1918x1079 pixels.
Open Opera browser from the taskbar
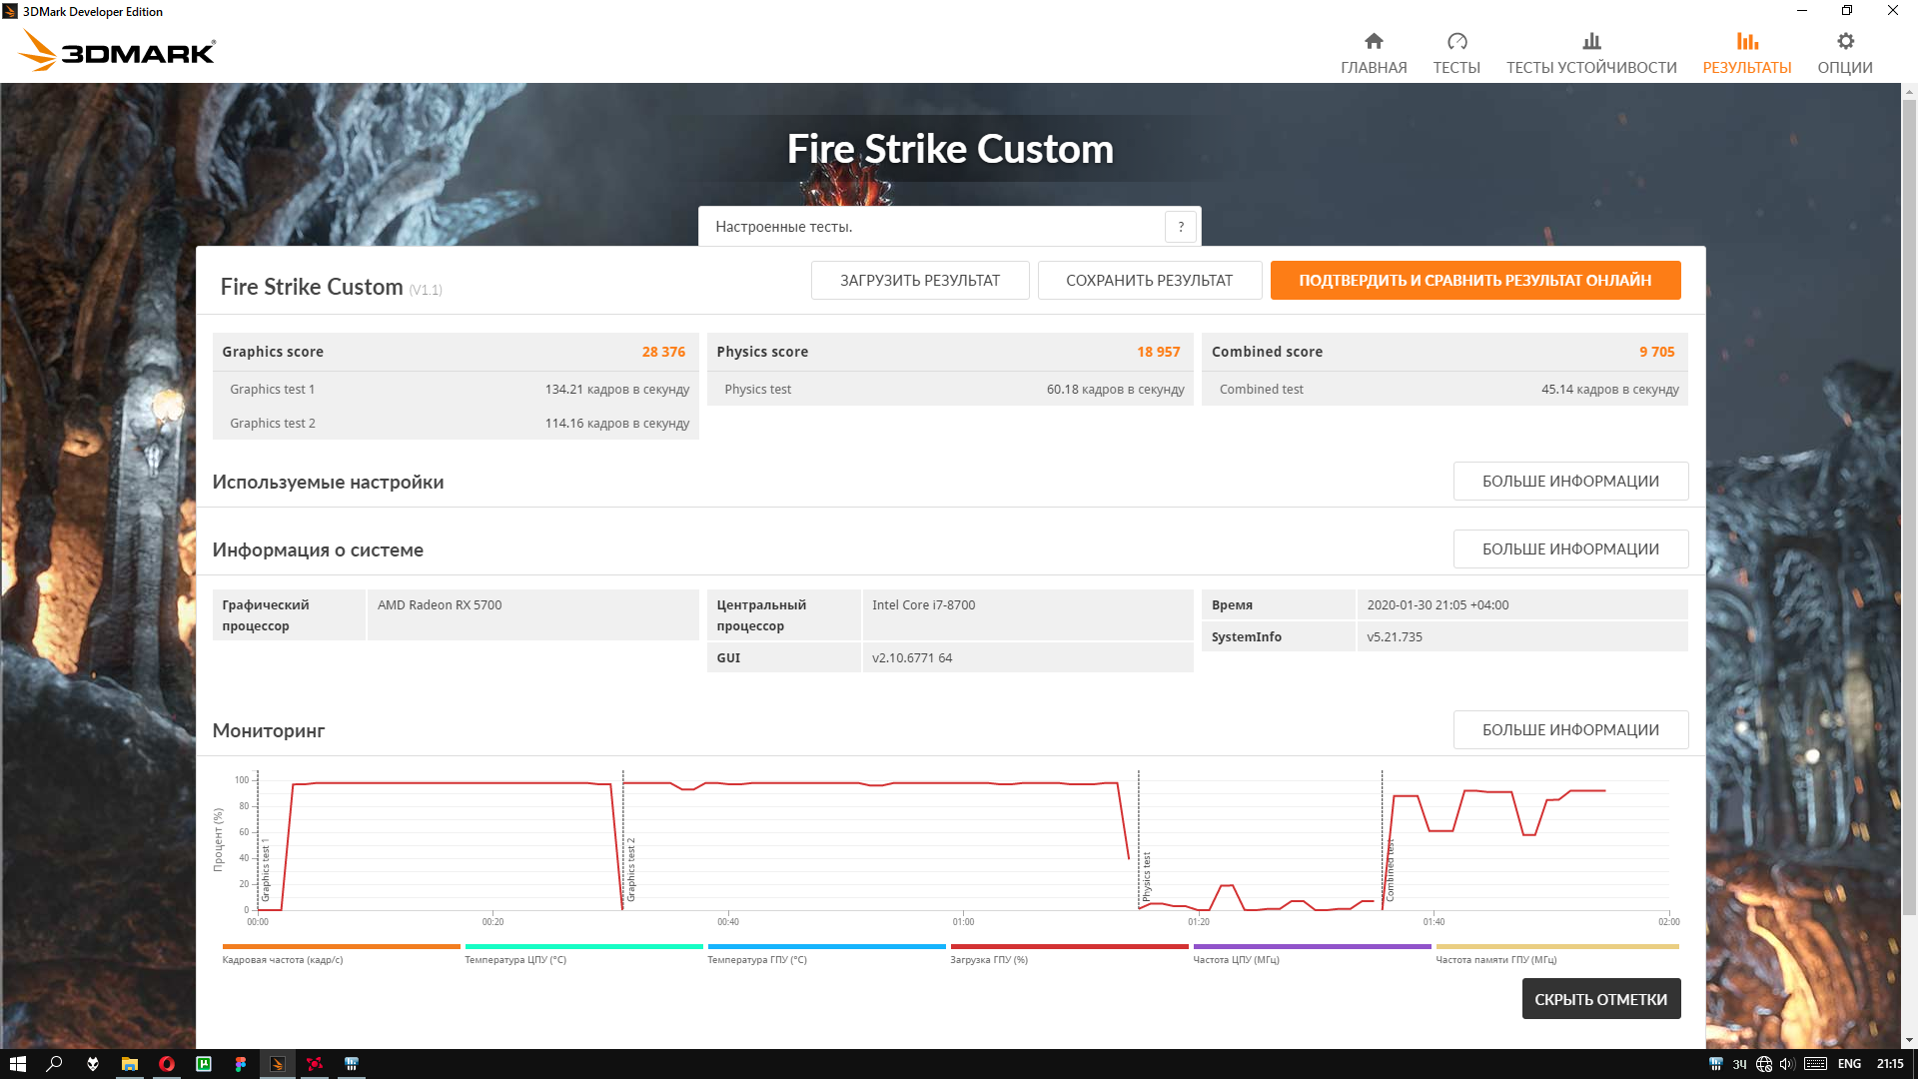(167, 1064)
